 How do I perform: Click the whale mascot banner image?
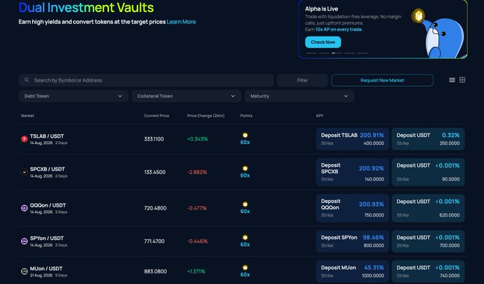click(438, 33)
